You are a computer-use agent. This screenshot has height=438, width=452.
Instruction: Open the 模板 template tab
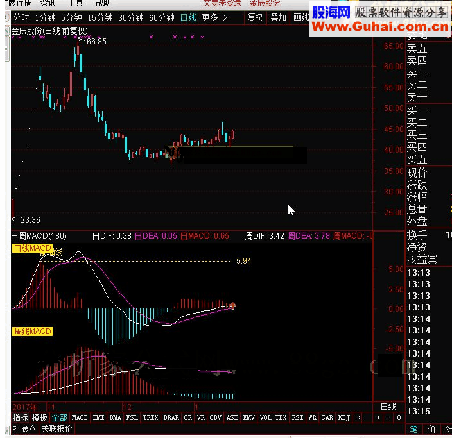coord(40,417)
